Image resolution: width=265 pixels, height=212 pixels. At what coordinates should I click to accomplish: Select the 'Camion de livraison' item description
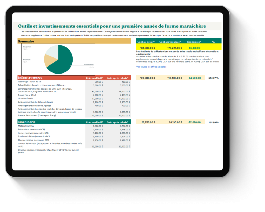pos(50,145)
